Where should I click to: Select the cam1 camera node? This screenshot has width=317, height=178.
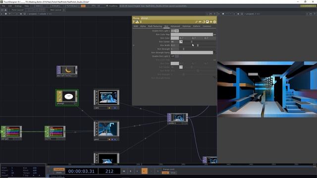(106, 99)
